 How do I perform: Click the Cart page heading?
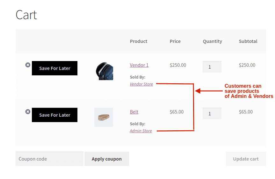pyautogui.click(x=26, y=15)
